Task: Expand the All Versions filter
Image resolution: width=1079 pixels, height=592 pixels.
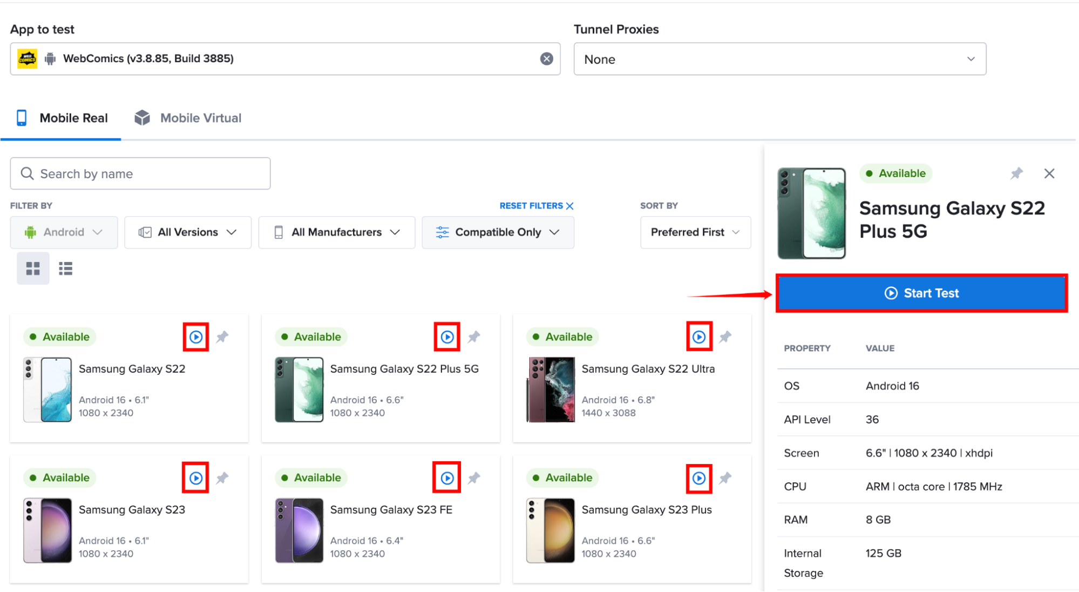Action: [188, 232]
